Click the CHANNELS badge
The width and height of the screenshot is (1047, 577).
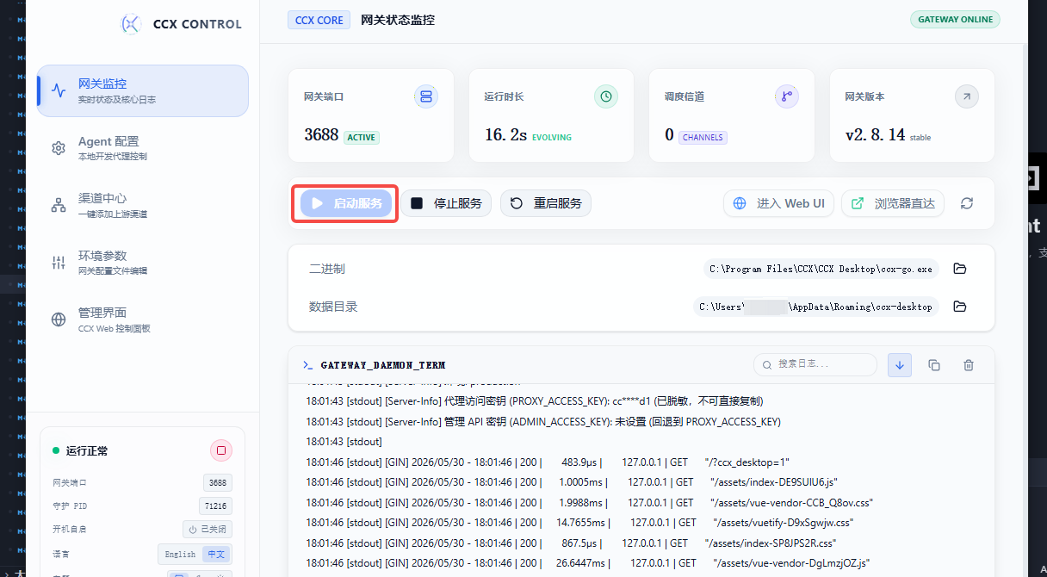[703, 137]
